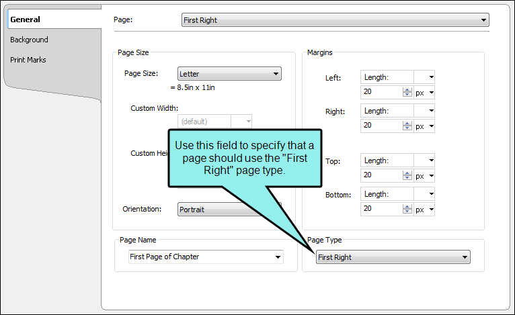Switch to the Print Marks tab

(x=28, y=60)
